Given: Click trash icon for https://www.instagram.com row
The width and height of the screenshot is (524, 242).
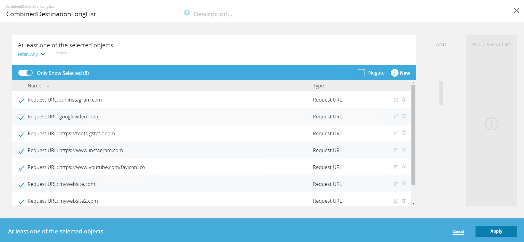Looking at the screenshot, I should (x=403, y=150).
